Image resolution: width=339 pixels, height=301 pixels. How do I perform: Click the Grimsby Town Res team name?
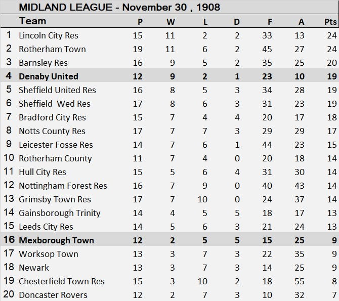[55, 199]
